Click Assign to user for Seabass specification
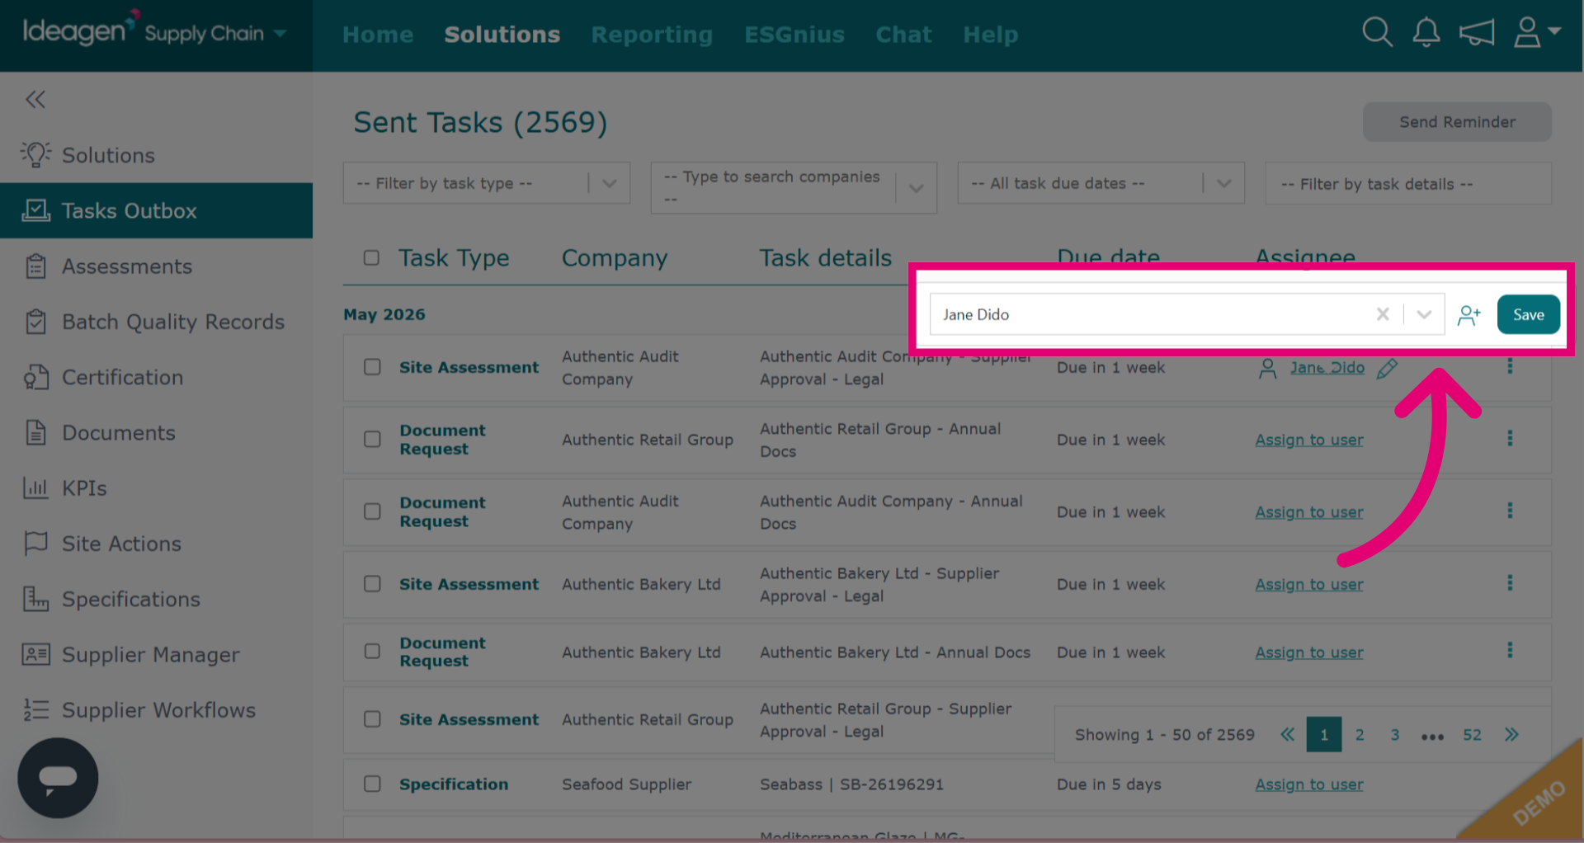Image resolution: width=1584 pixels, height=843 pixels. pyautogui.click(x=1308, y=784)
